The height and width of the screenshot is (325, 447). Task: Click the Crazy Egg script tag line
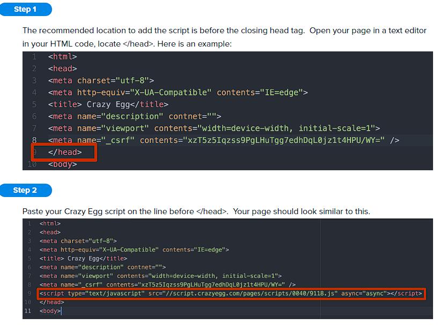point(231,293)
